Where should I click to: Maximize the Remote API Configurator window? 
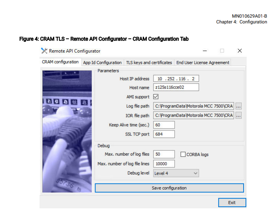(222, 51)
